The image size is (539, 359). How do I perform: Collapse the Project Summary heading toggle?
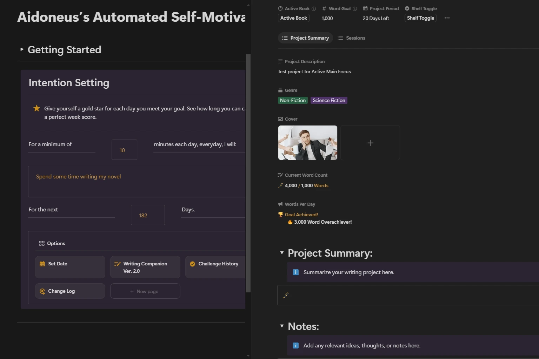click(x=282, y=253)
